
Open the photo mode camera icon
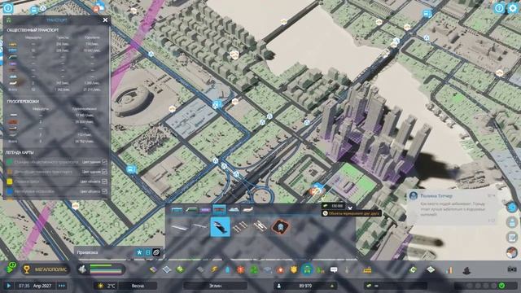(512, 269)
